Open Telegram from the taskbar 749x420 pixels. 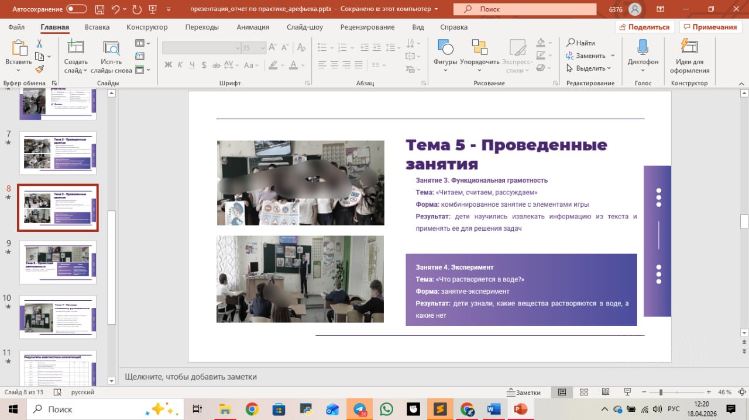(x=359, y=409)
